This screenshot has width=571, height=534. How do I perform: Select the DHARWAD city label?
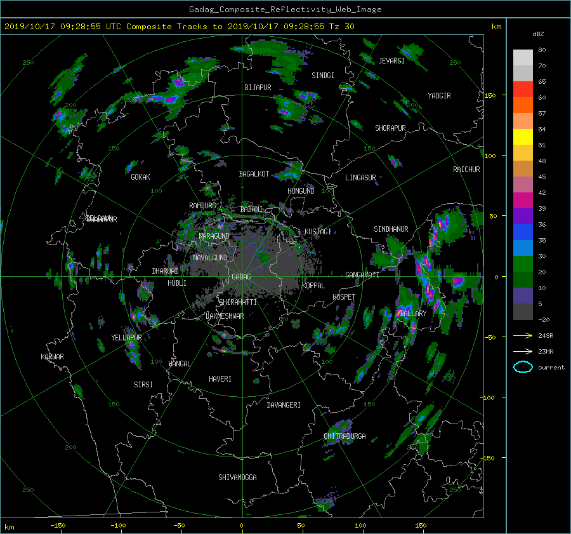pos(165,271)
